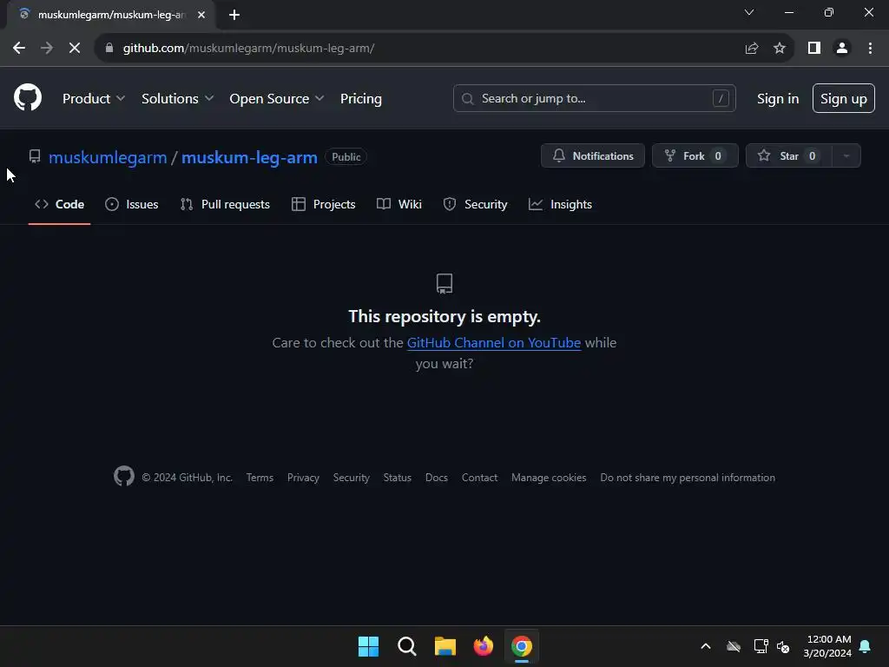Viewport: 889px width, 667px height.
Task: Click the address bar URL
Action: pyautogui.click(x=249, y=49)
